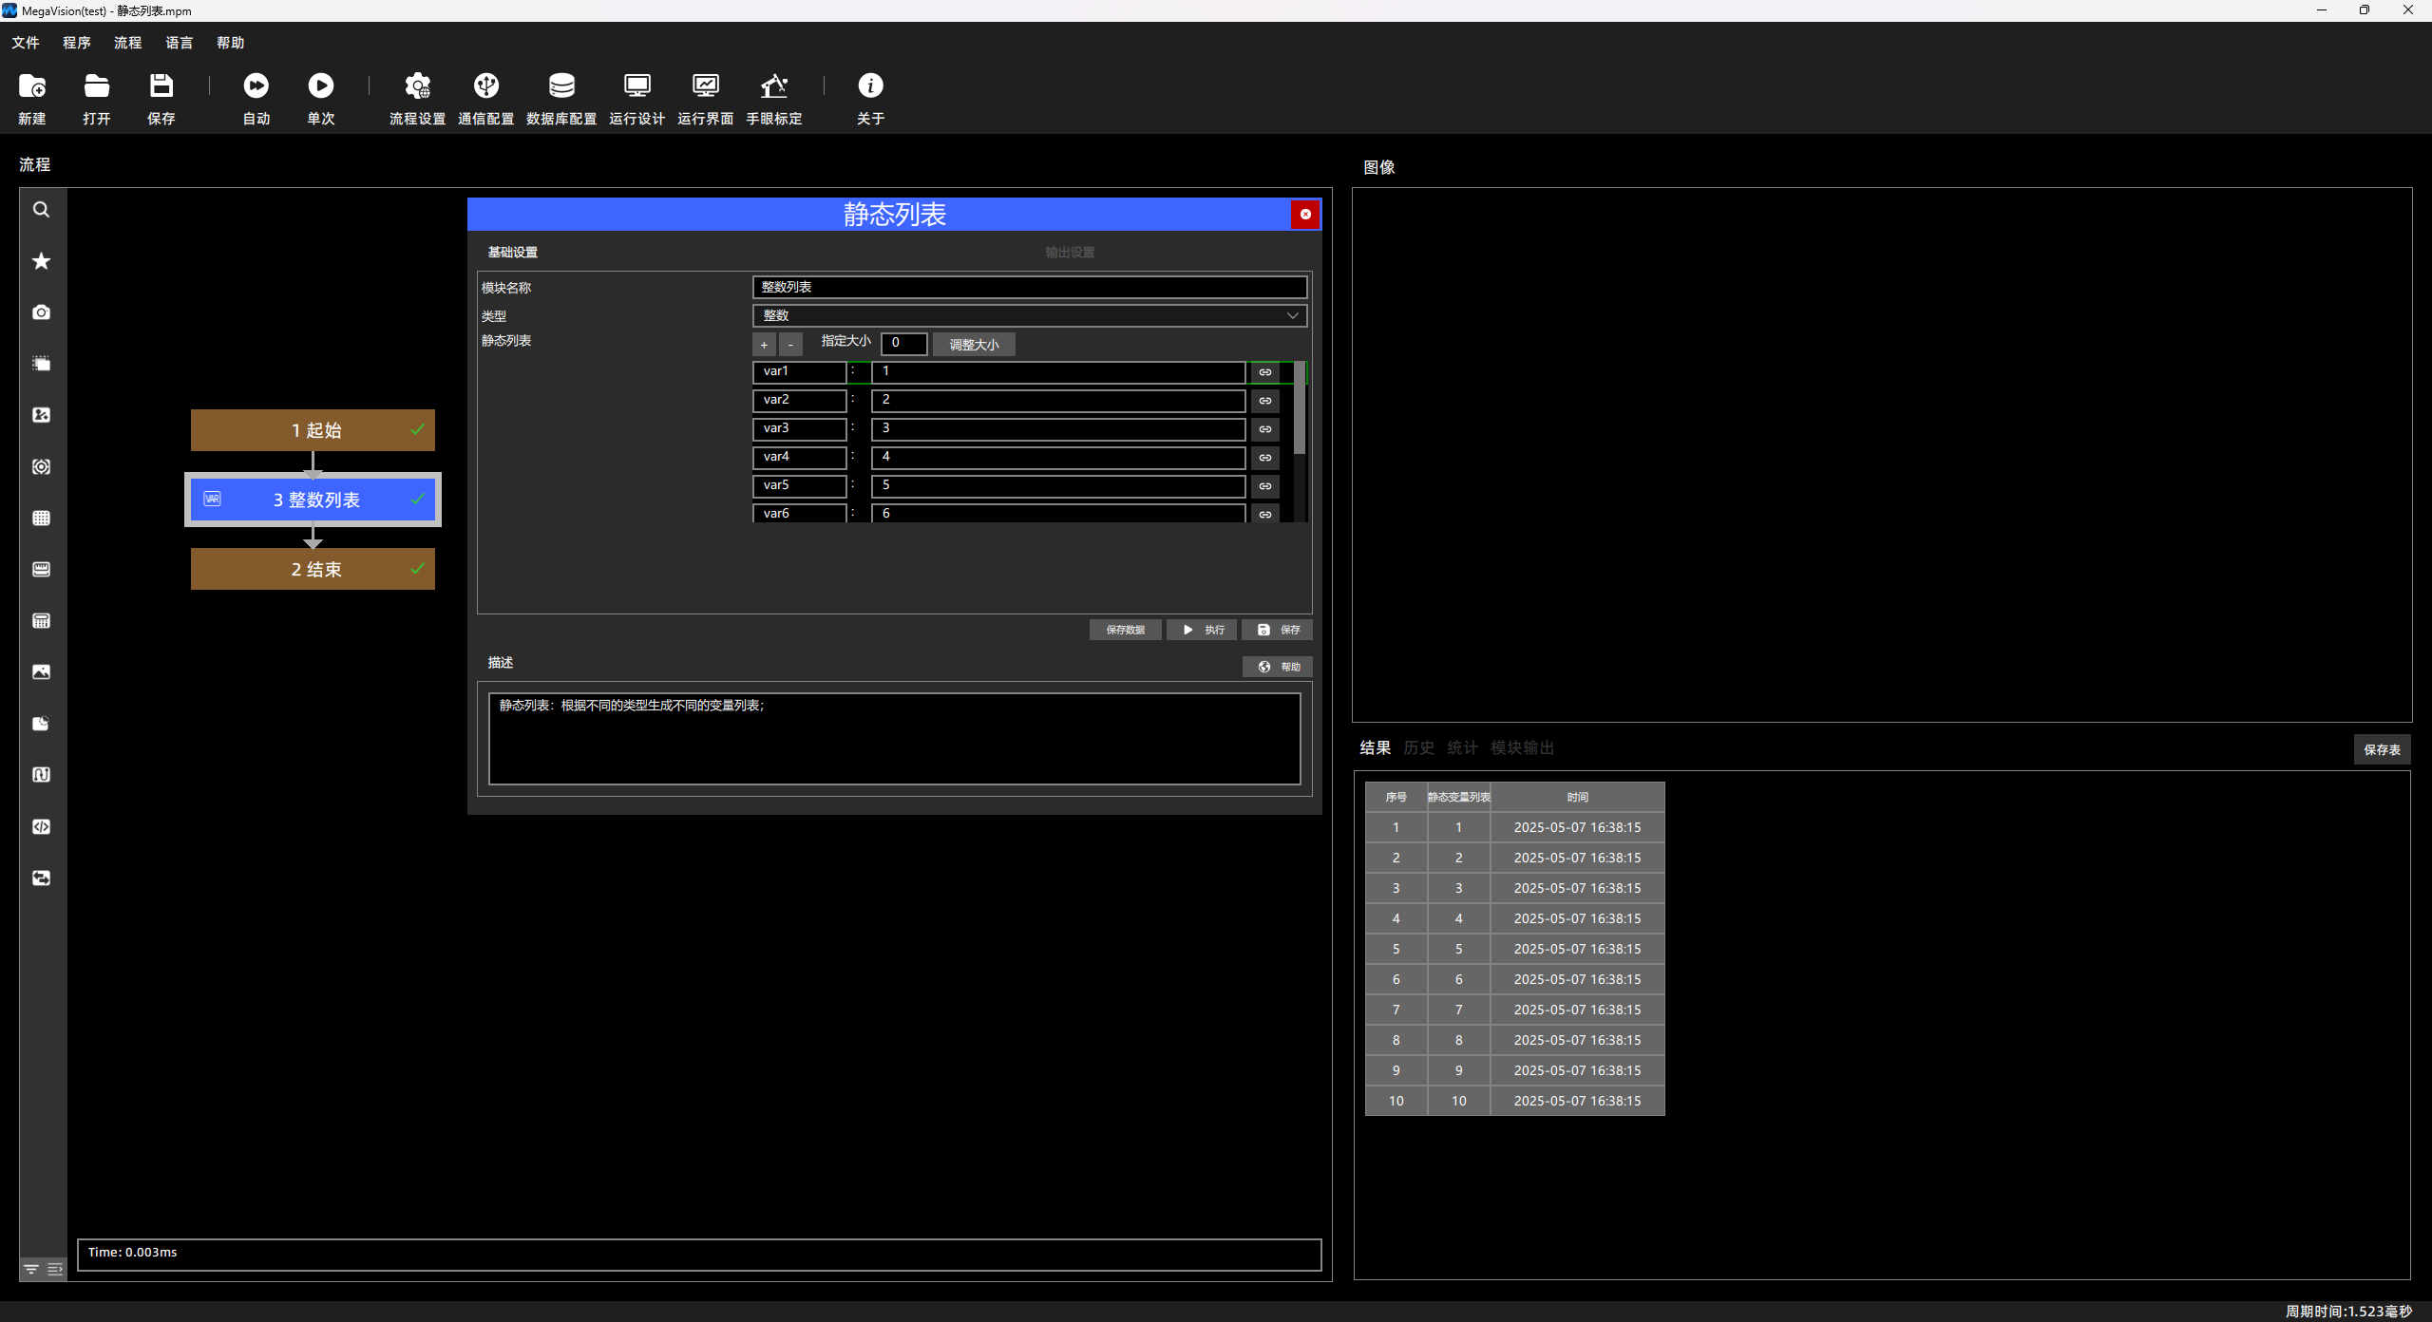
Task: Switch to the 输出设置 tab
Action: (x=1071, y=253)
